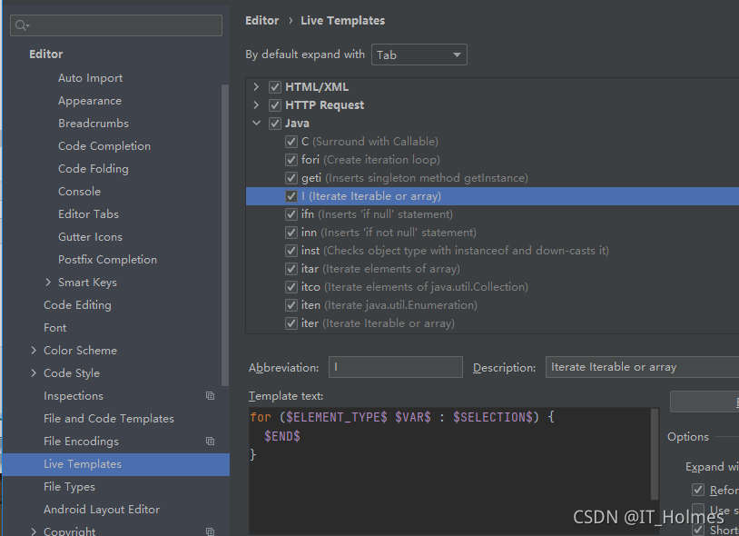Open Code Editing settings

point(77,305)
